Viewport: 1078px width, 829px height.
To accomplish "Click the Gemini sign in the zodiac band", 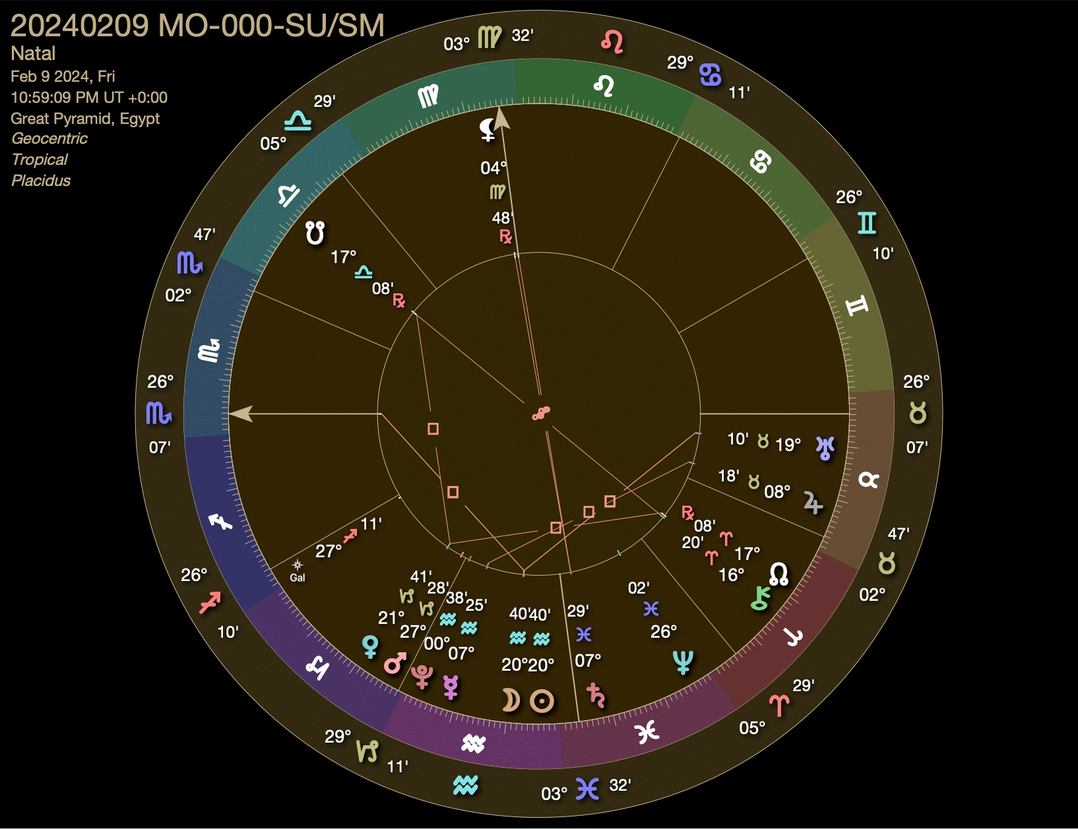I will 857,305.
